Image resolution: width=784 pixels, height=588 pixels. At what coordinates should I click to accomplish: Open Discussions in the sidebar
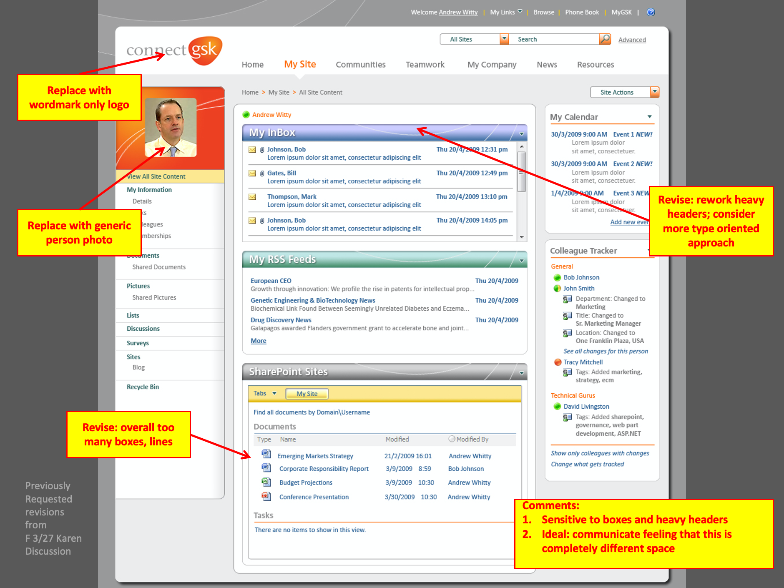143,329
